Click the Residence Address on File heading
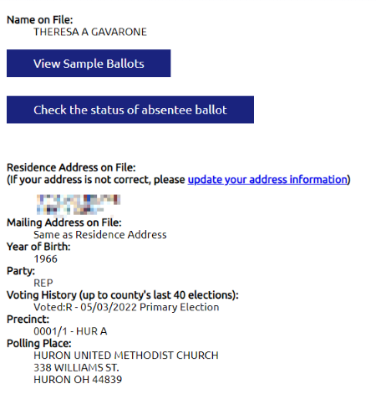The image size is (376, 394). coord(71,167)
